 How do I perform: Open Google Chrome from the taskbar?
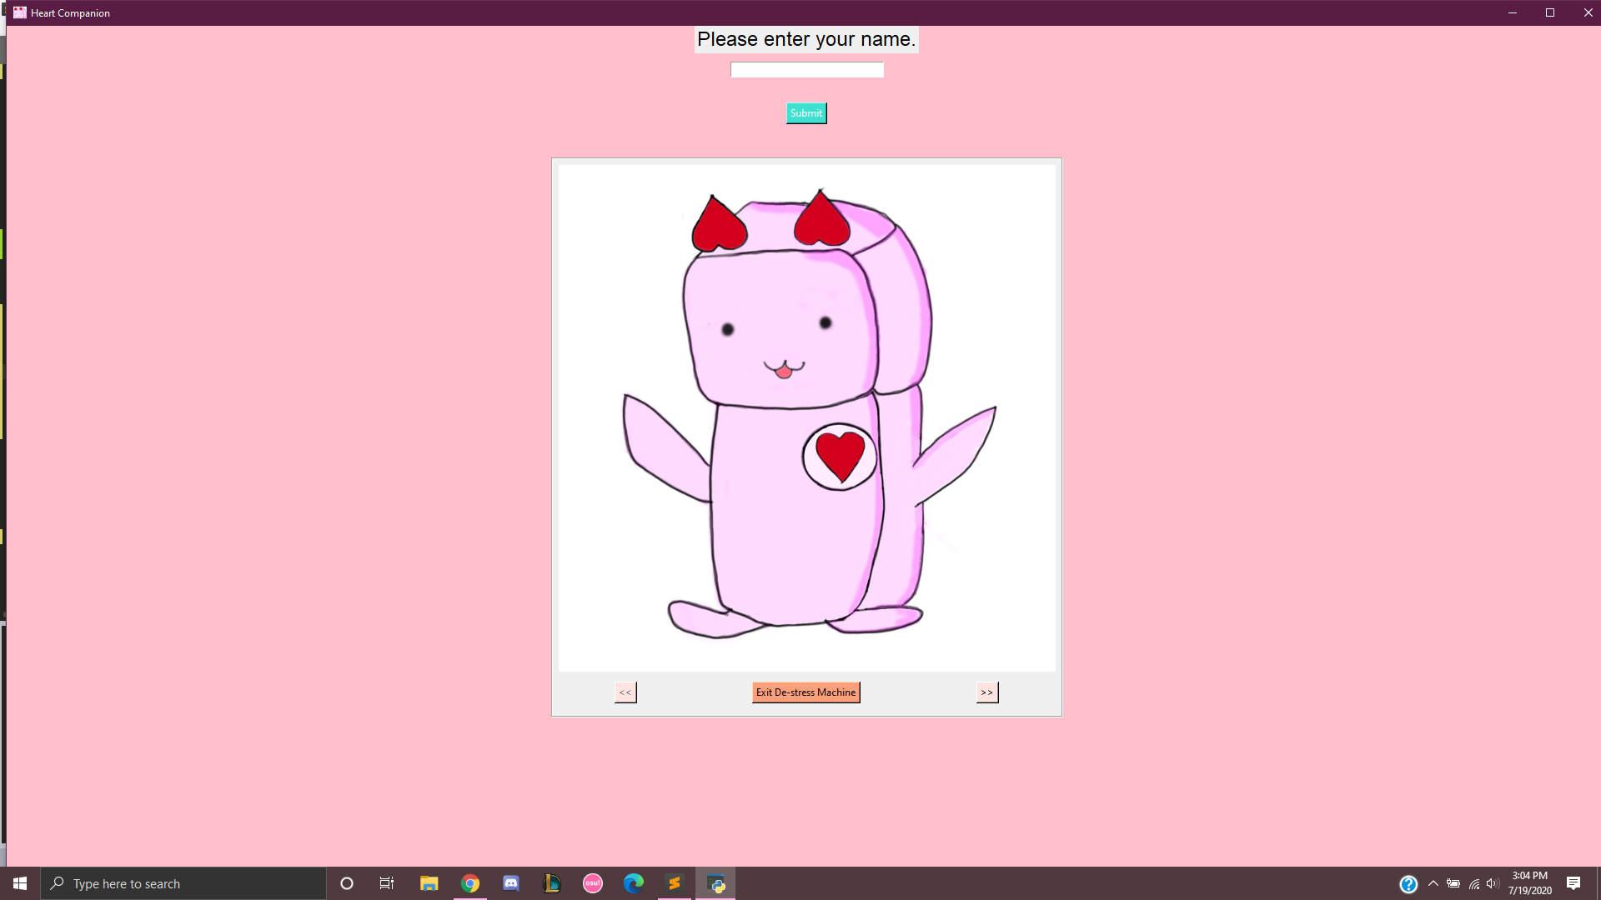[x=469, y=882]
